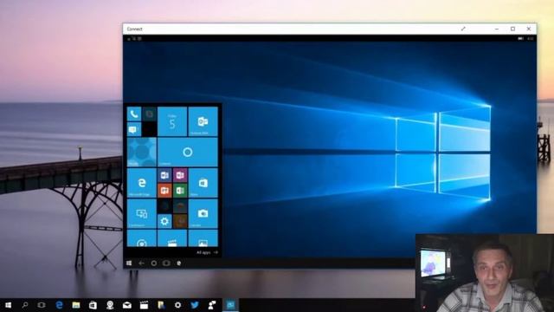This screenshot has height=312, width=554.
Task: Open the Feedback app on the desktop taskbar
Action: 211,305
